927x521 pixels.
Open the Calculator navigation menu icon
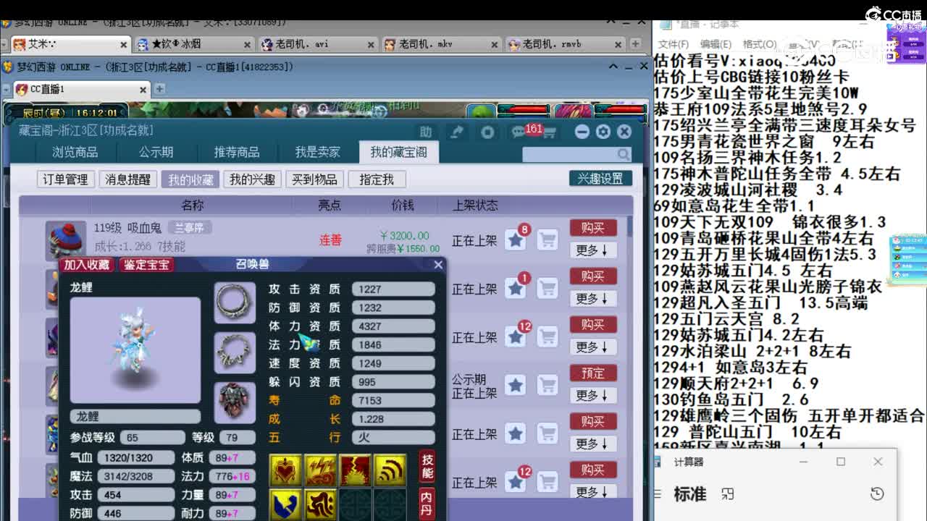pyautogui.click(x=659, y=494)
